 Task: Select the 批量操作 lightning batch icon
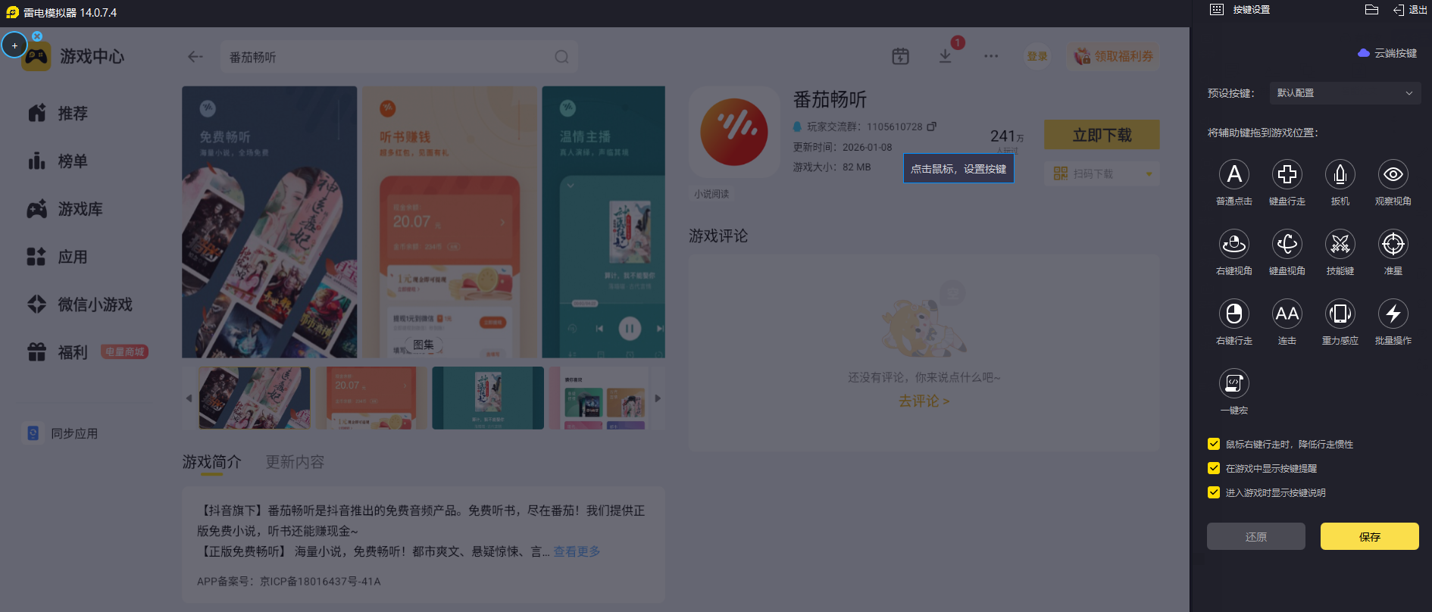pyautogui.click(x=1393, y=314)
